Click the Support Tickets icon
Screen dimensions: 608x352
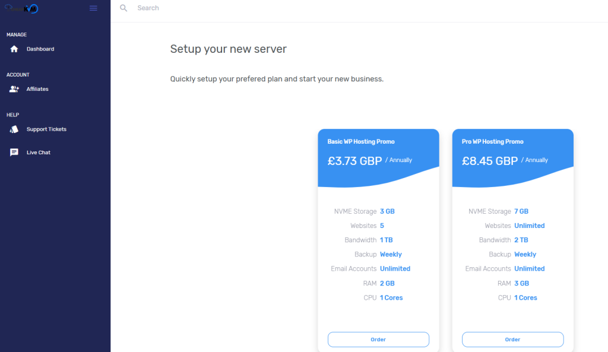pos(14,129)
